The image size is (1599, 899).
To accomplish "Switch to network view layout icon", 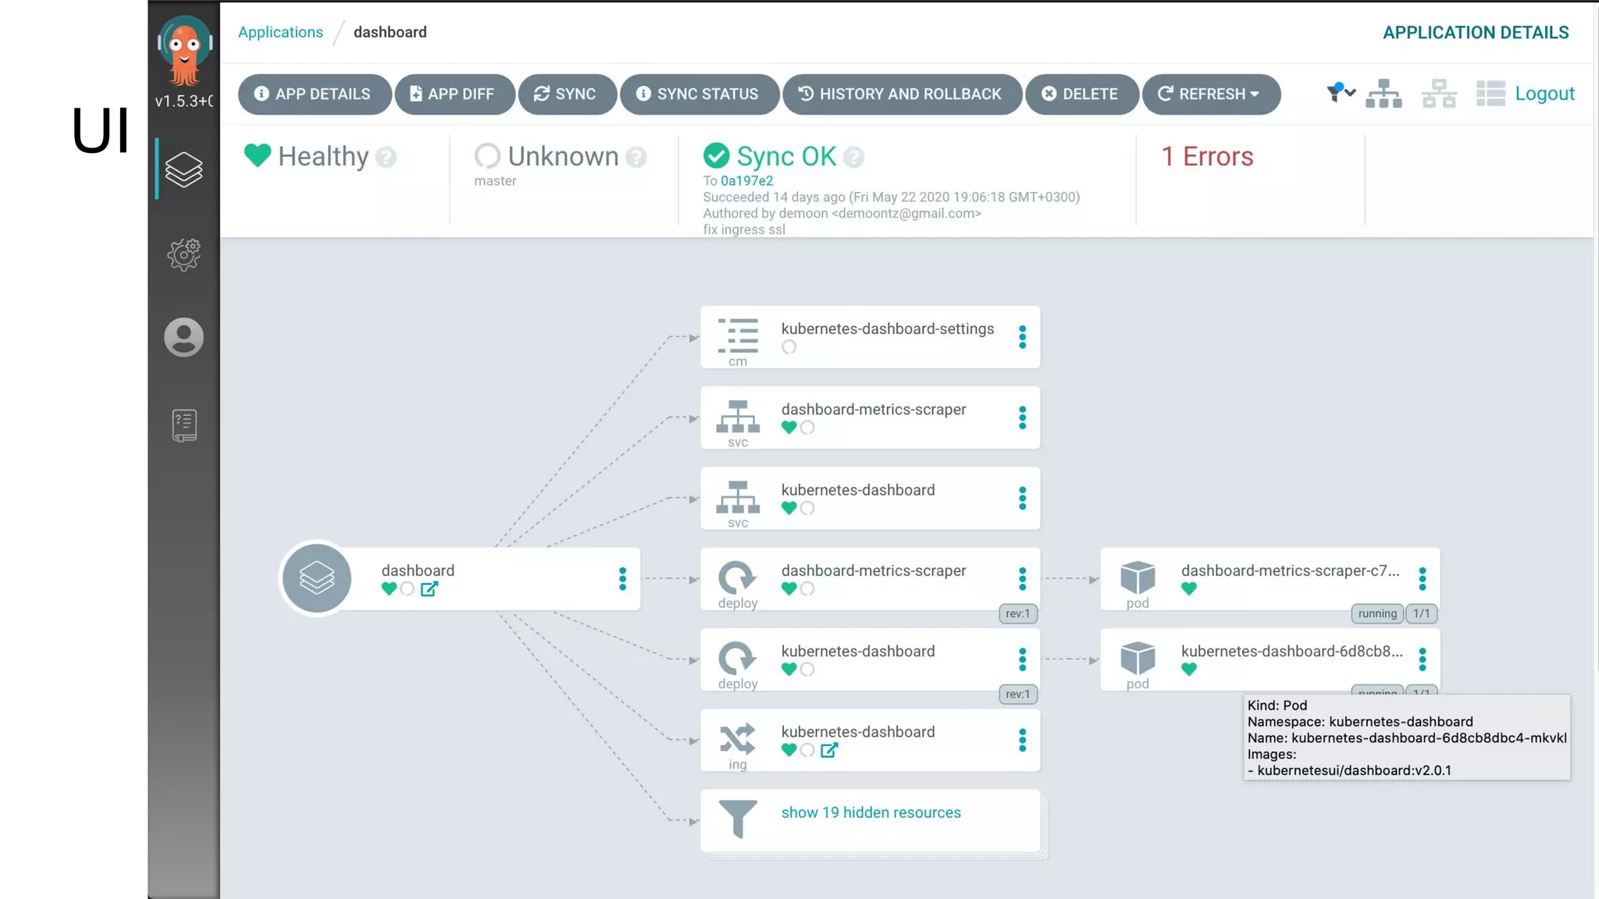I will pos(1439,94).
